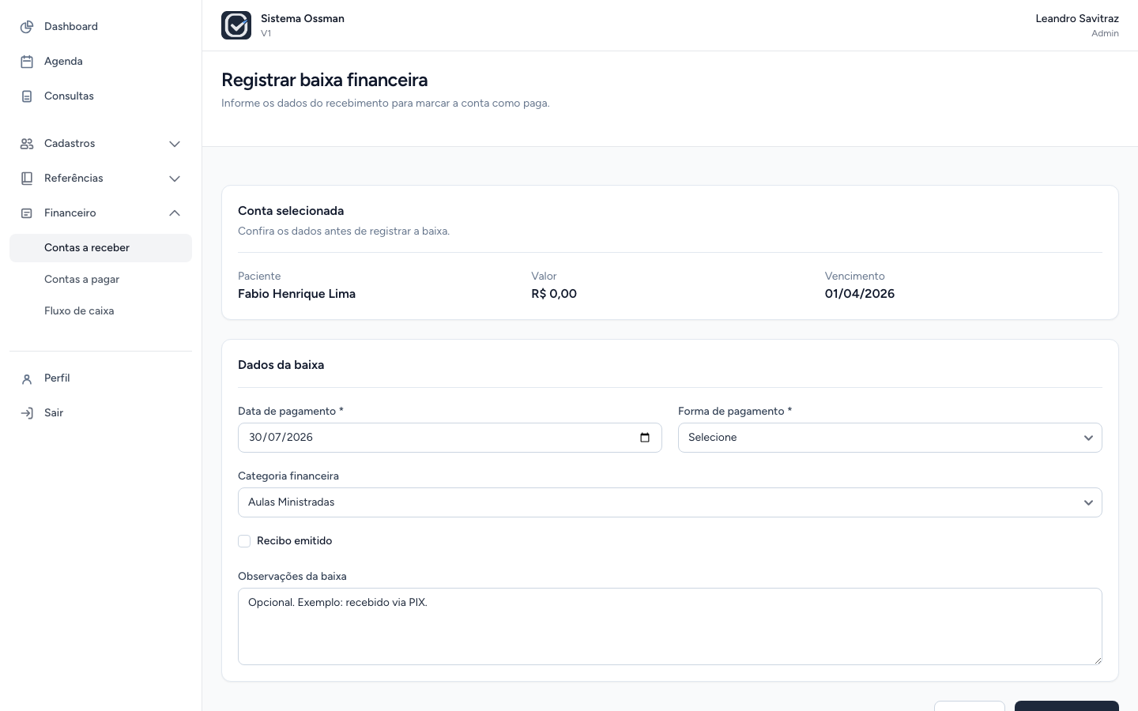The height and width of the screenshot is (711, 1138).
Task: Click the Referências book icon
Action: [27, 179]
